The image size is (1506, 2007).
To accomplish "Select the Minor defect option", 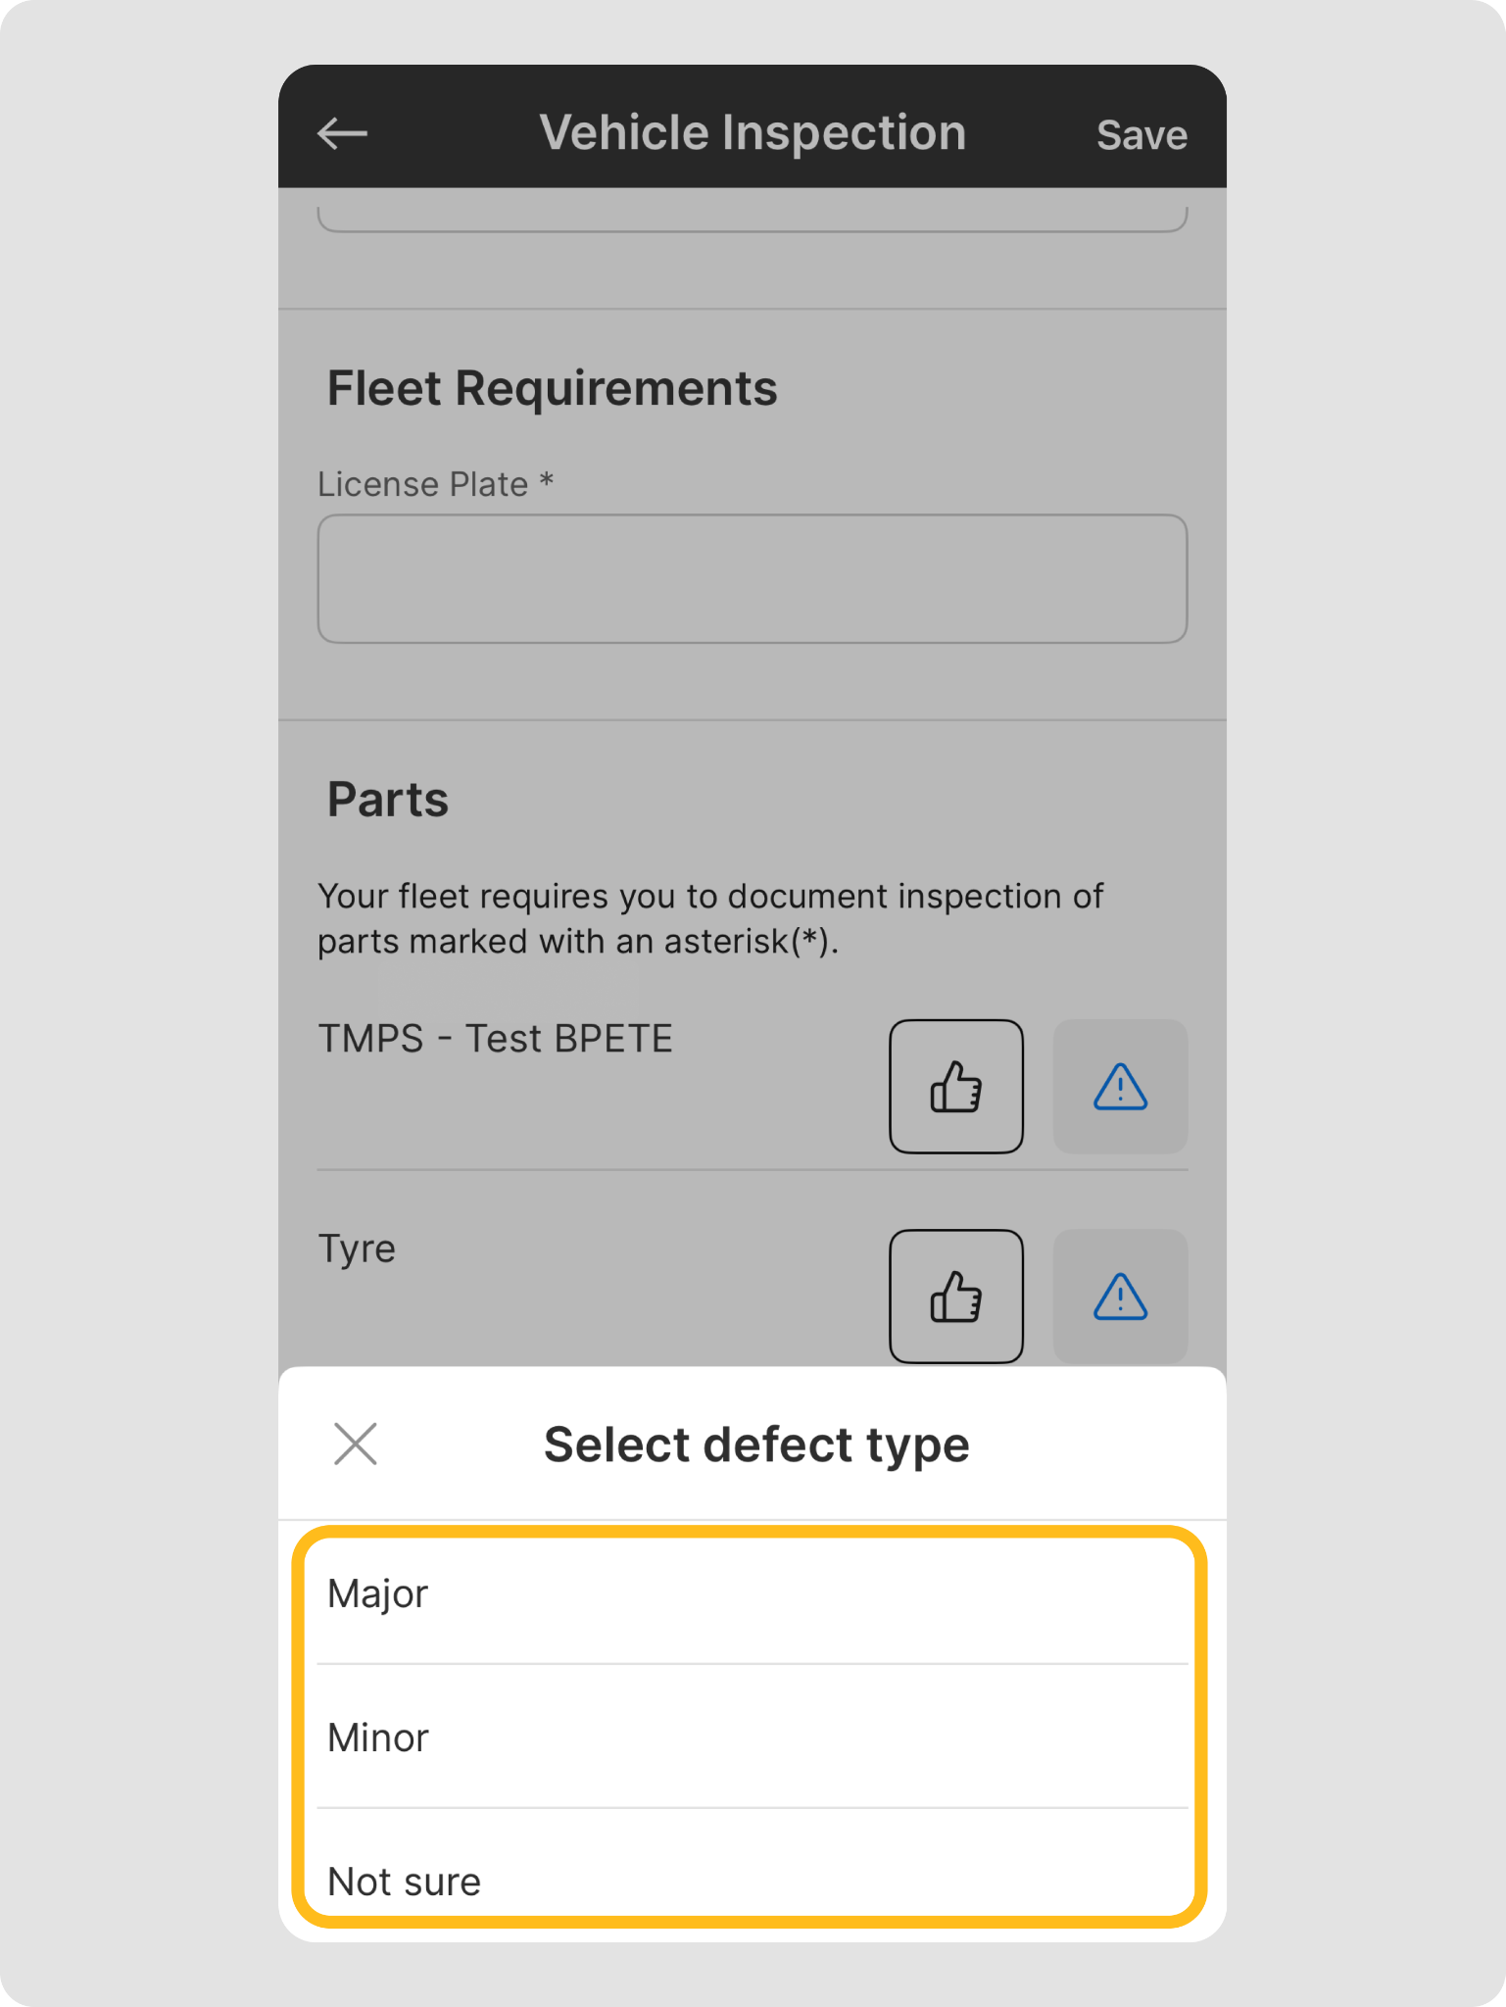I will tap(752, 1738).
